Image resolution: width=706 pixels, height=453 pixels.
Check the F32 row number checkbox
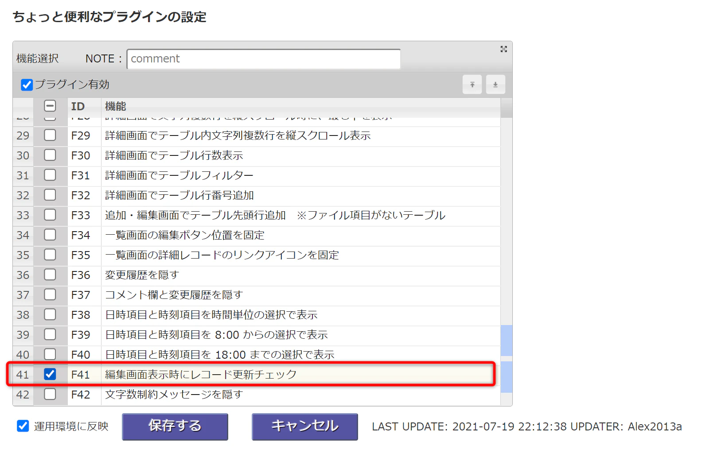click(50, 195)
